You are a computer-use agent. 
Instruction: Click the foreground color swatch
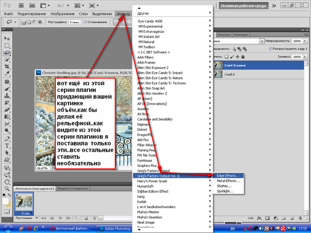[5, 201]
